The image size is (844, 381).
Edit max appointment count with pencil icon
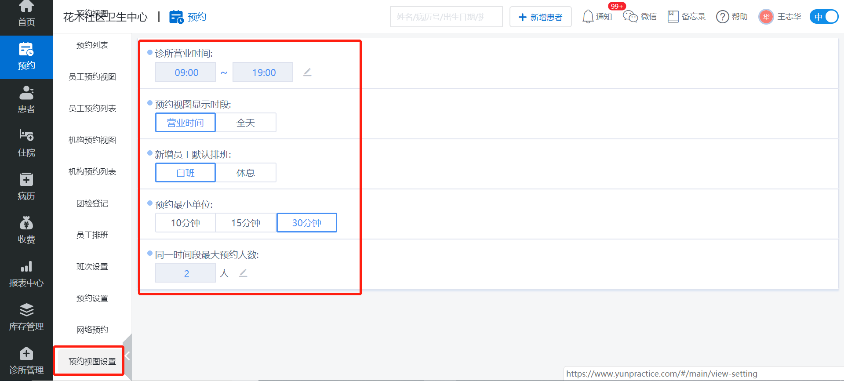[x=243, y=273]
